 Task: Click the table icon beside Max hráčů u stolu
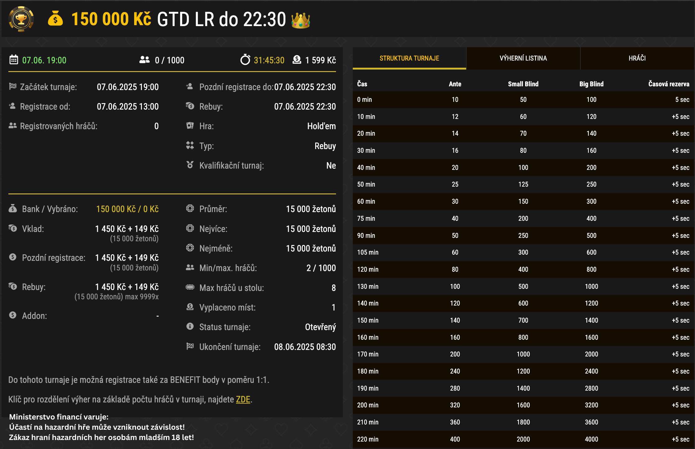point(190,288)
